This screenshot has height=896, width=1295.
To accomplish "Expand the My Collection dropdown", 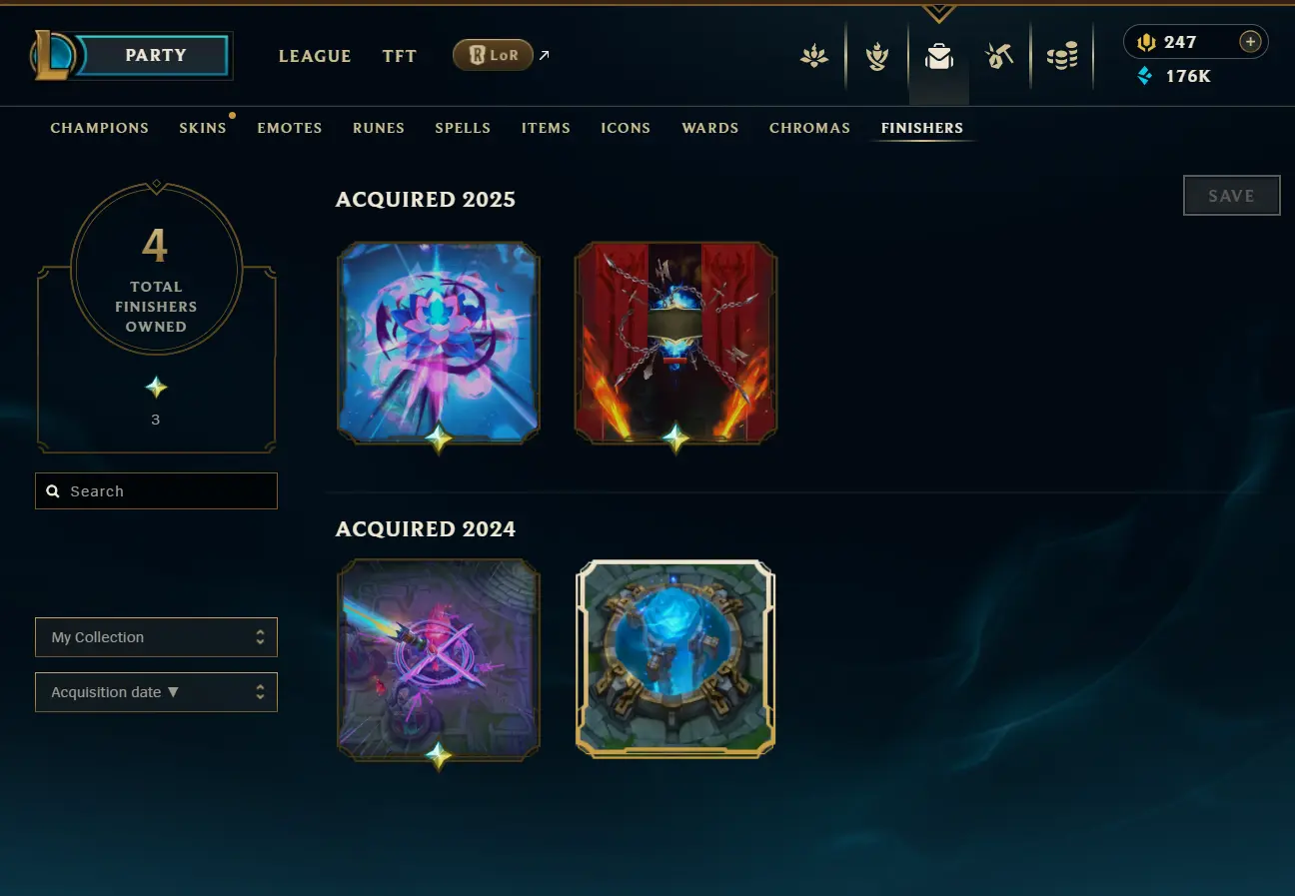I will 156,637.
